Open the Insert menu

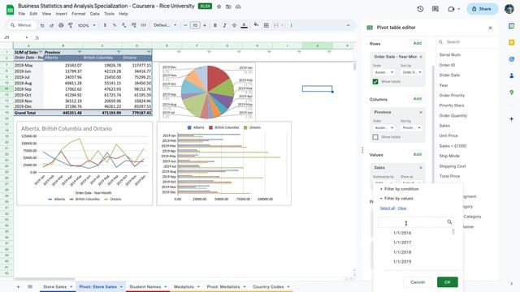[62, 14]
